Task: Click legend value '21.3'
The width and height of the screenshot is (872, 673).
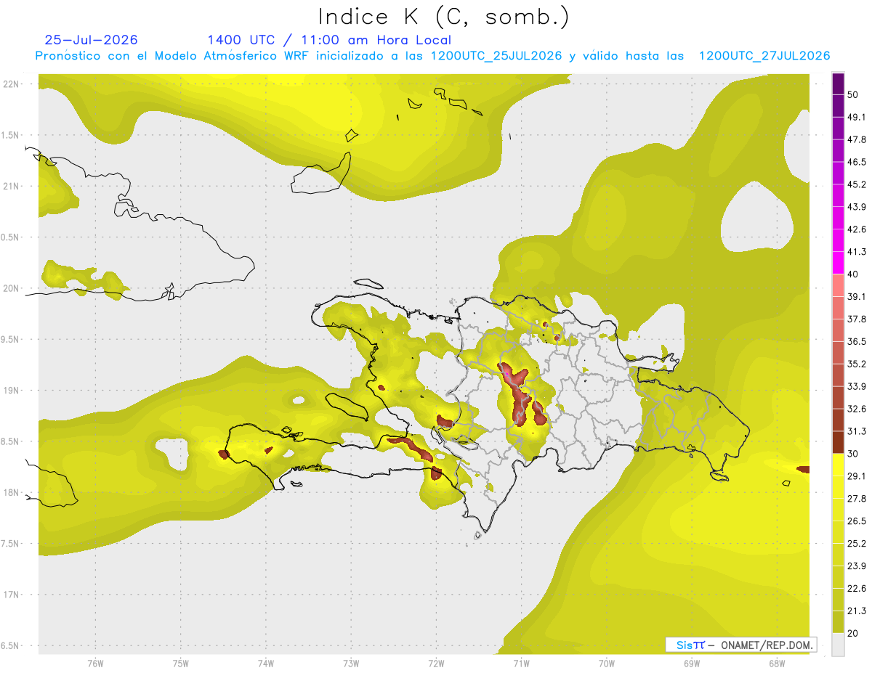Action: pyautogui.click(x=857, y=611)
